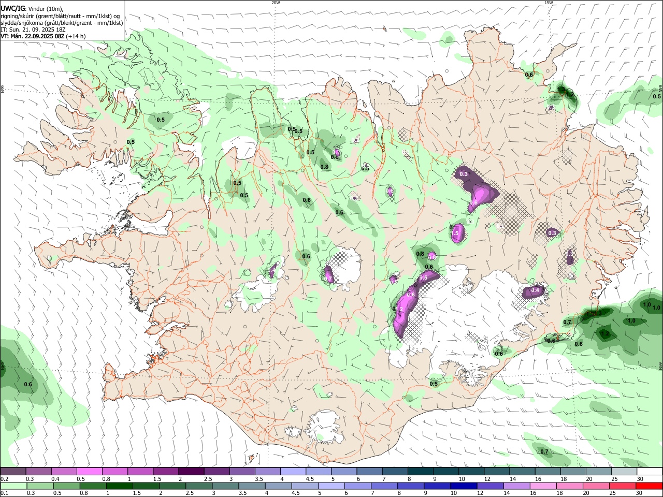Click the dark teal 9 swatch, upper legend row
The height and width of the screenshot is (497, 663).
445,472
